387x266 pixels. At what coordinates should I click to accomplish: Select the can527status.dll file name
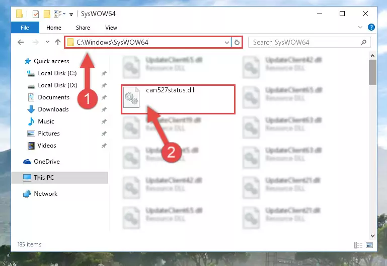coord(170,90)
